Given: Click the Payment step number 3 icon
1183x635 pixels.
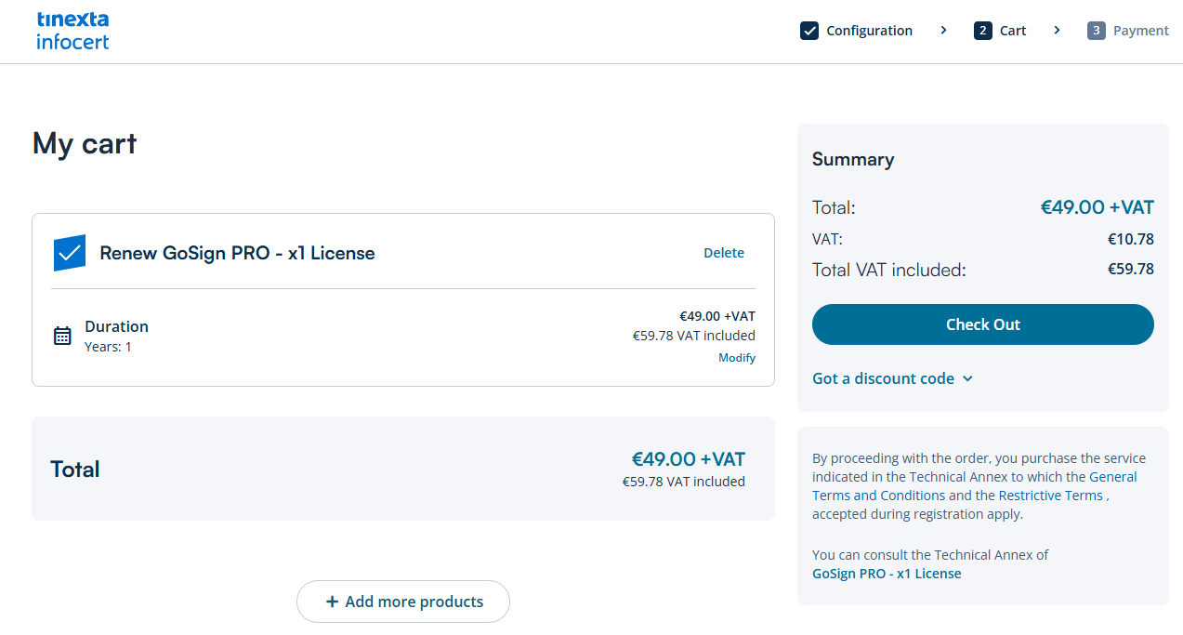Looking at the screenshot, I should pos(1097,31).
